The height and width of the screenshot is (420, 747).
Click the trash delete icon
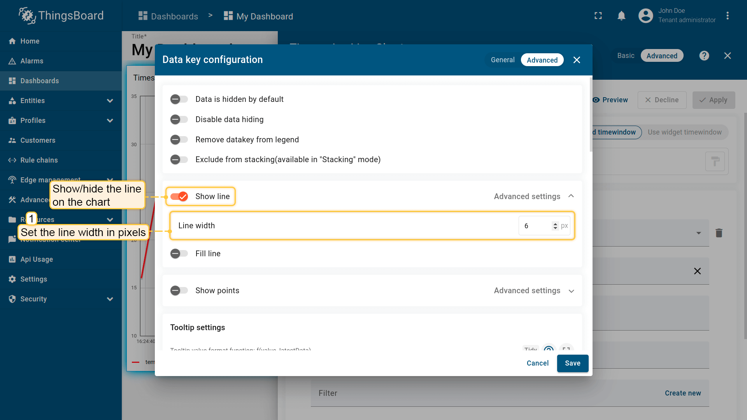(x=719, y=233)
